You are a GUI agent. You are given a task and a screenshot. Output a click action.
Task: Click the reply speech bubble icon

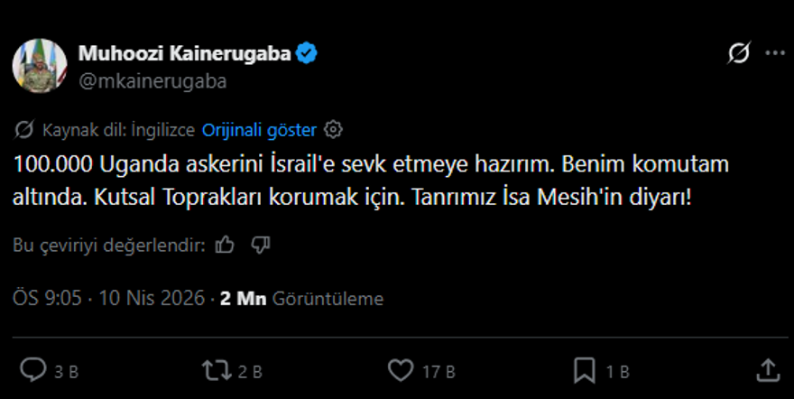point(33,369)
